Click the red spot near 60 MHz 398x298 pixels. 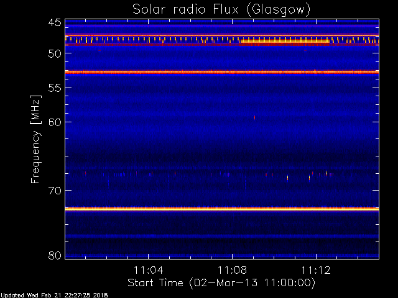click(254, 117)
